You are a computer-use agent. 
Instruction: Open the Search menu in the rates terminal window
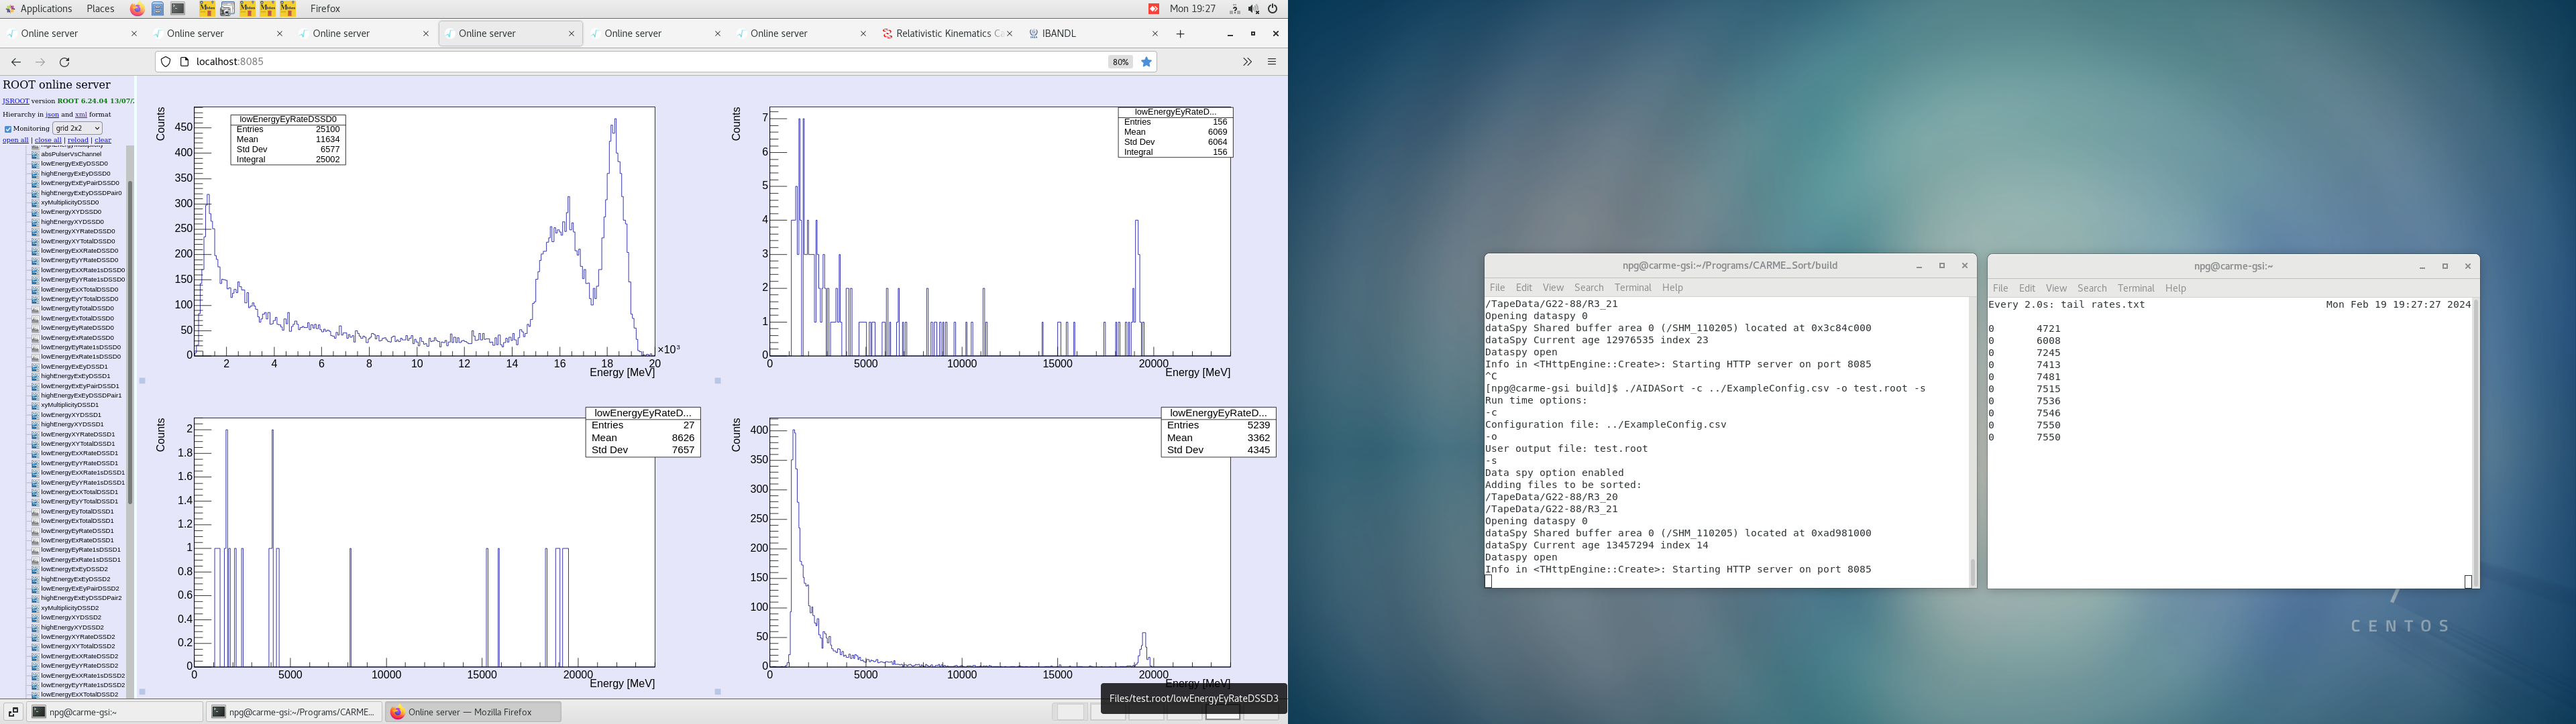(x=2092, y=287)
